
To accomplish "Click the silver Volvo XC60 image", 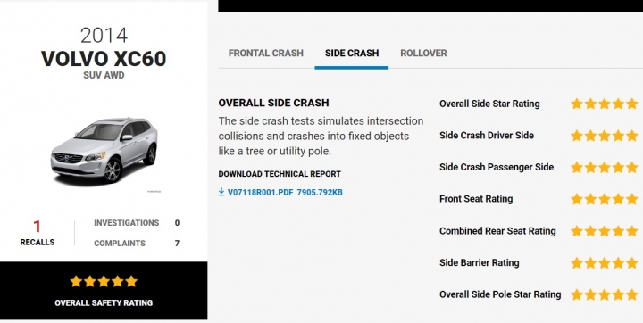I will [104, 151].
